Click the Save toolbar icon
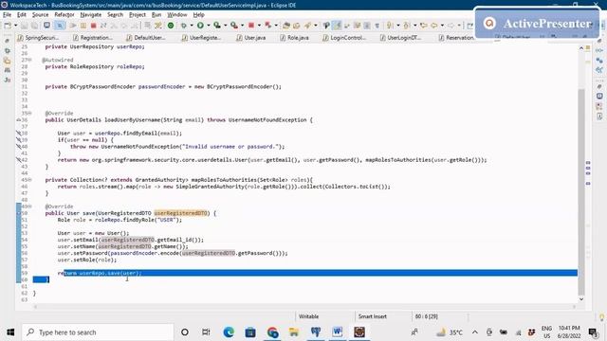 click(x=24, y=26)
